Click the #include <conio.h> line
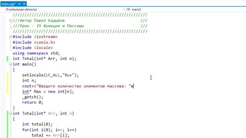Image resolution: width=246 pixels, height=138 pixels. point(34,42)
